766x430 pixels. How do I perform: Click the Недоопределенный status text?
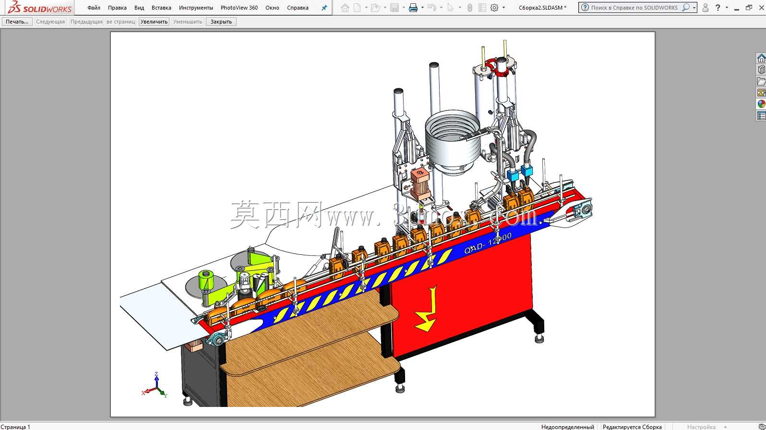[x=567, y=427]
